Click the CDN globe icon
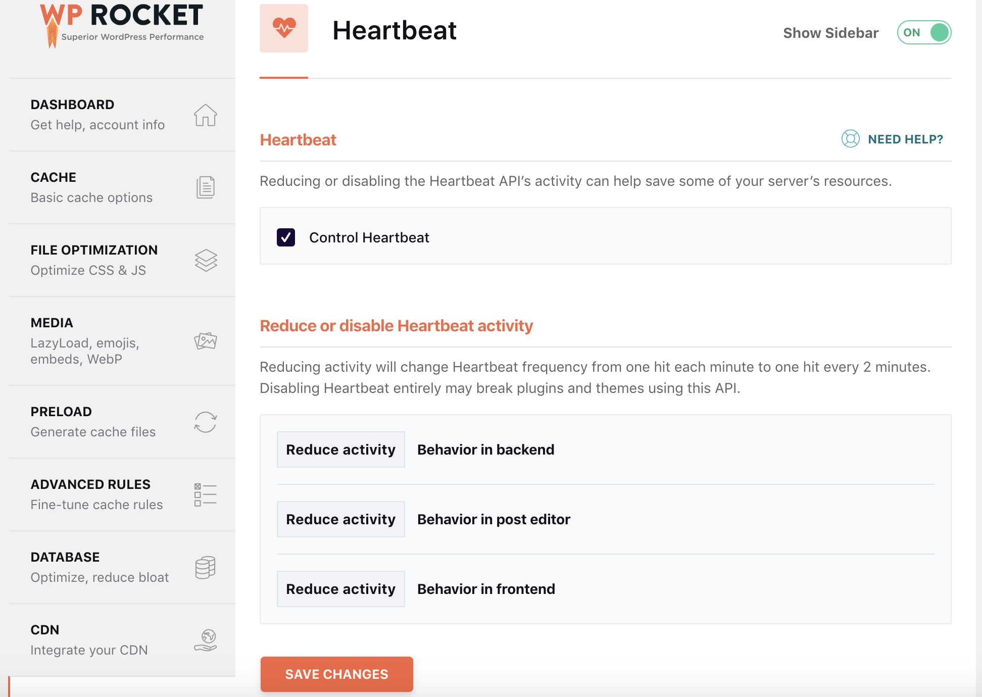 tap(205, 640)
